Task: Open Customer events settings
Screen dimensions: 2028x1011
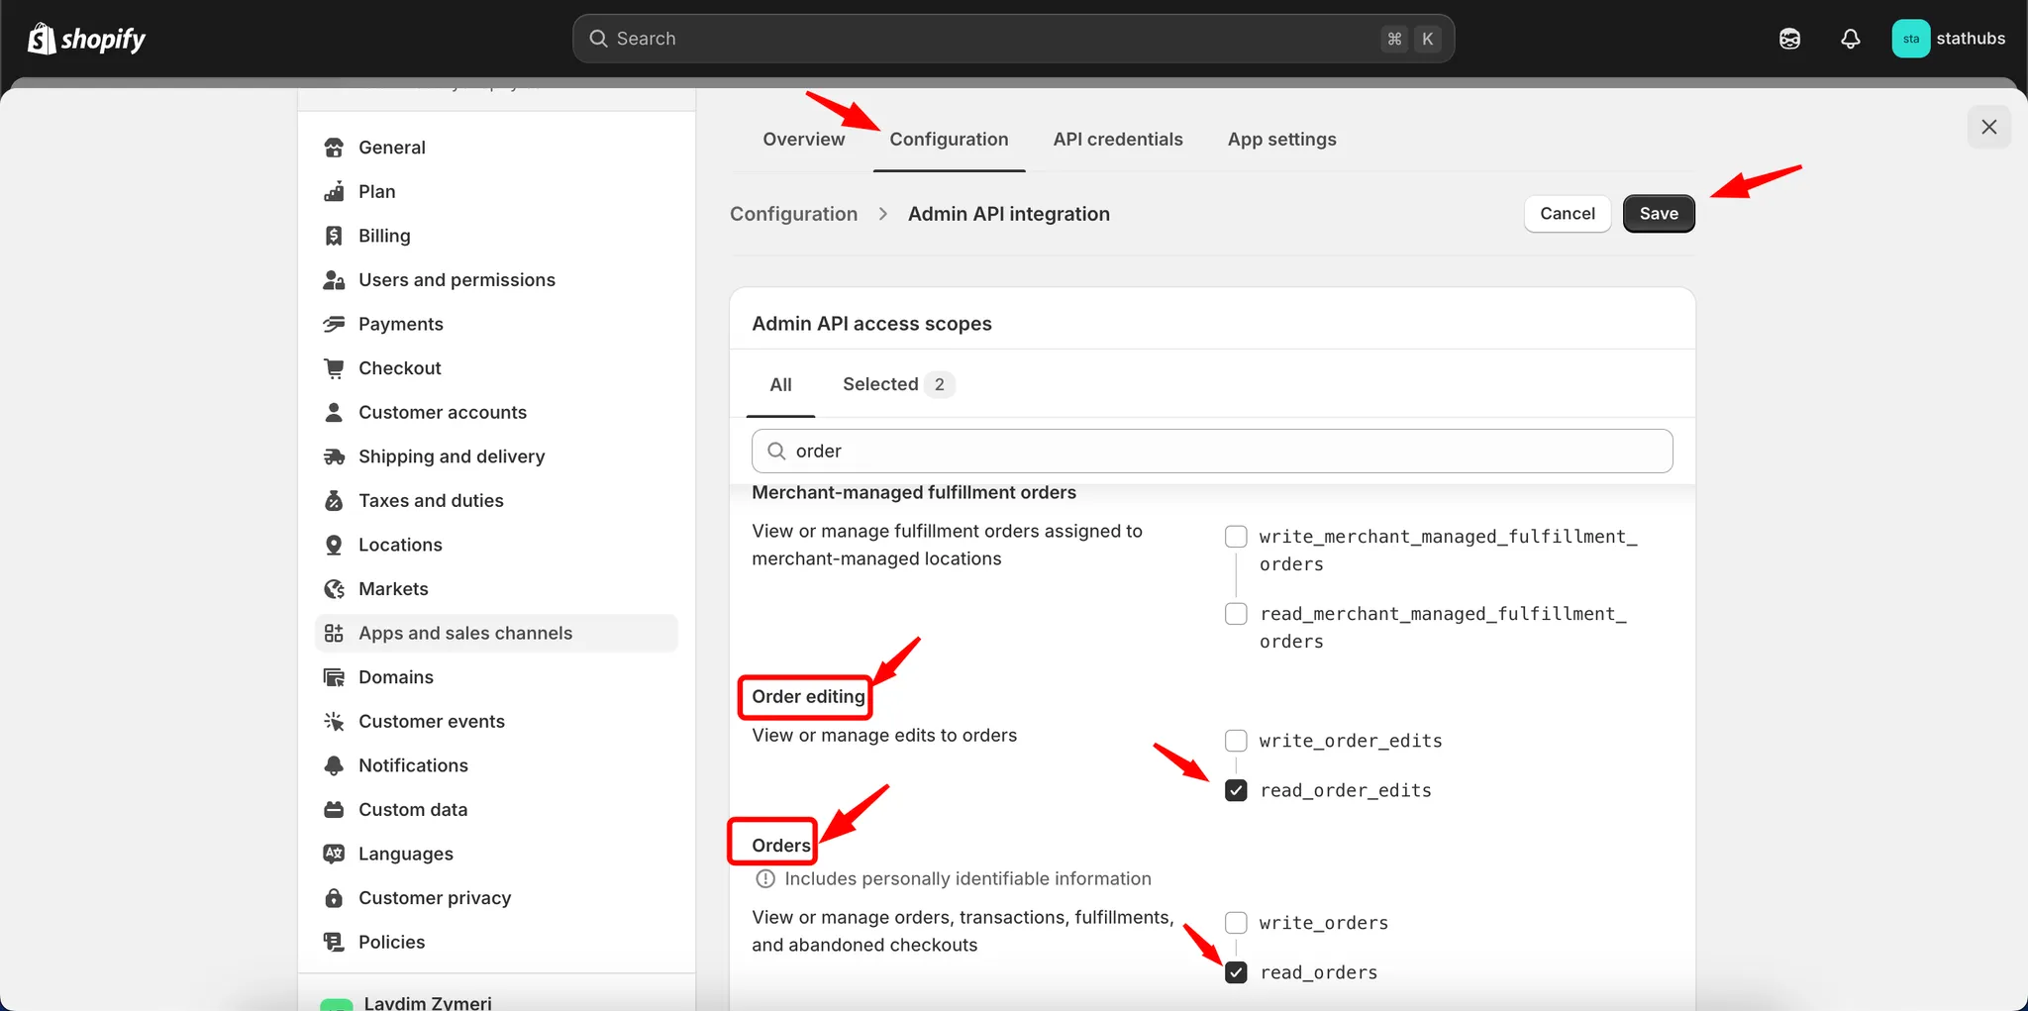Action: (496, 722)
